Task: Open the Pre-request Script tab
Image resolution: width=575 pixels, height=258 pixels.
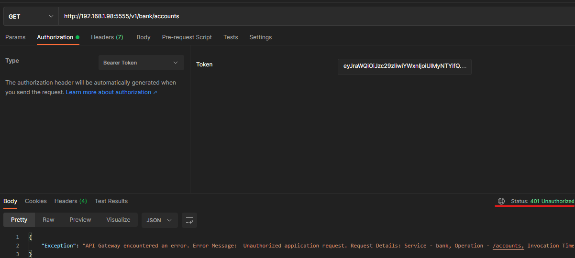Action: (187, 37)
